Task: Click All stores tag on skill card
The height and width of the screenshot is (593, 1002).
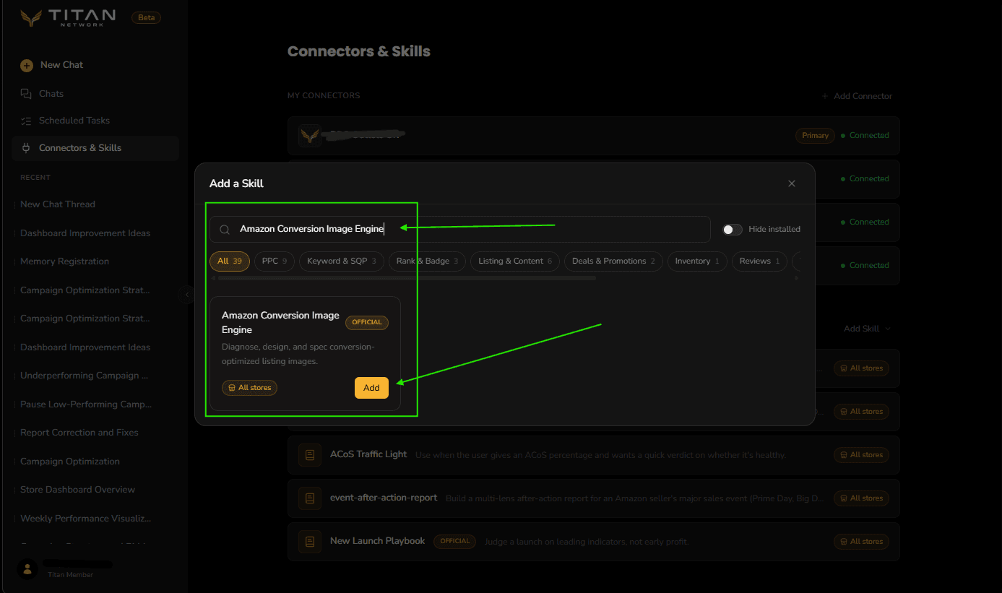Action: tap(249, 388)
